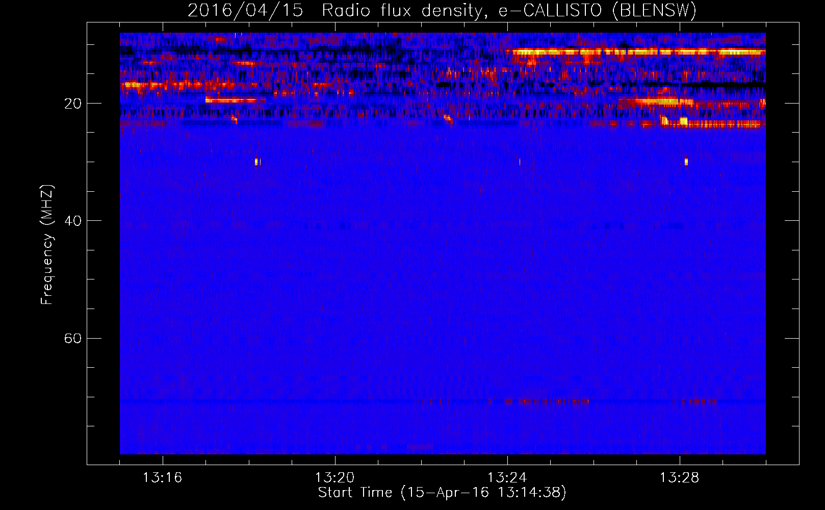The width and height of the screenshot is (825, 510).
Task: Click the 13:24 time tick label
Action: click(x=507, y=478)
